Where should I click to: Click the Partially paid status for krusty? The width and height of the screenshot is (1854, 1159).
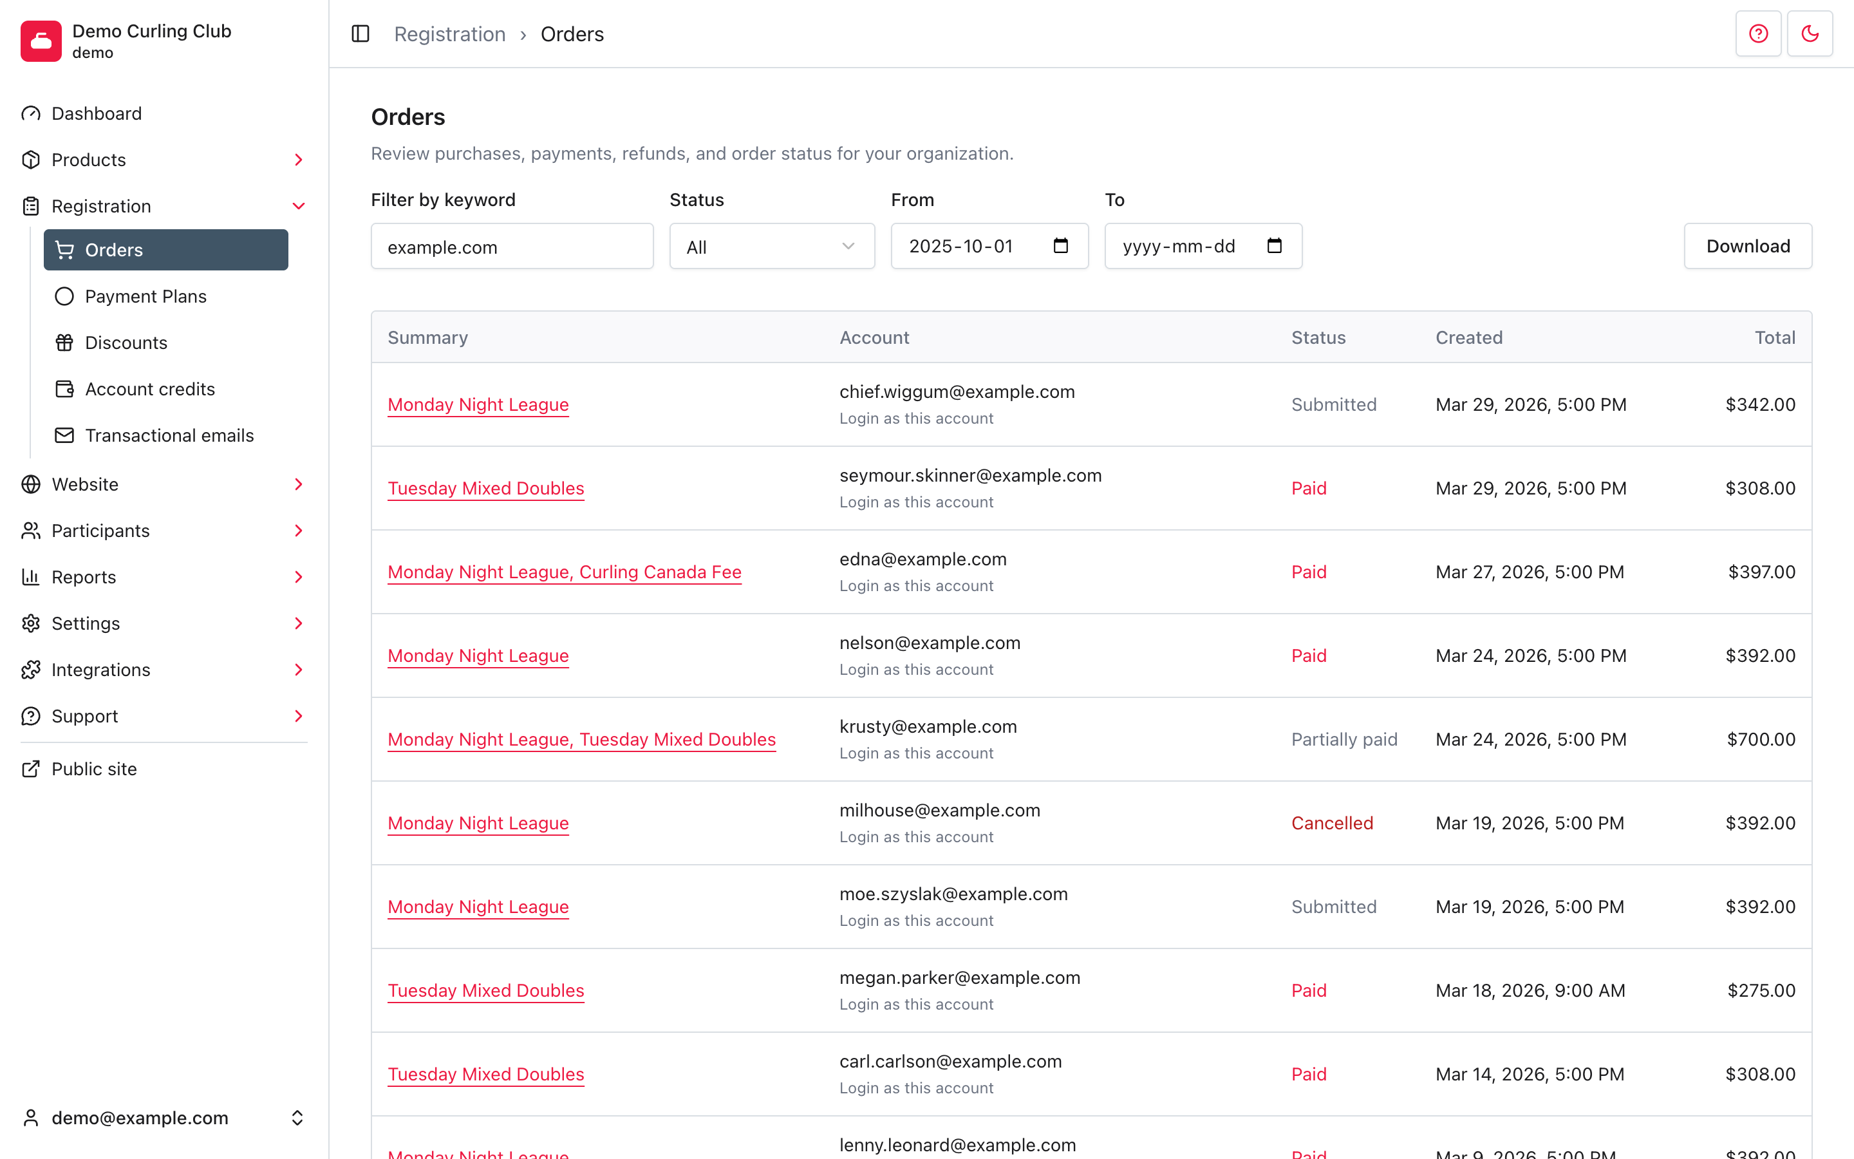1344,739
